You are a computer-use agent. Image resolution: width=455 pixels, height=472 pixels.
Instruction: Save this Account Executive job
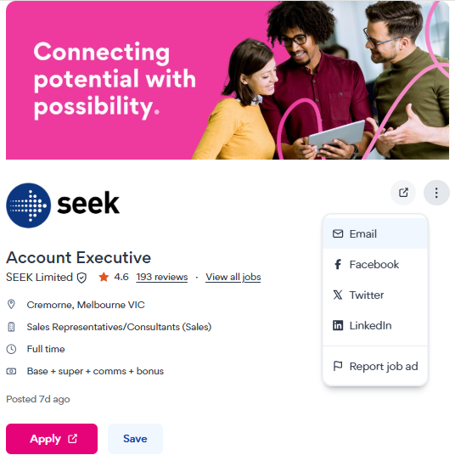[135, 439]
